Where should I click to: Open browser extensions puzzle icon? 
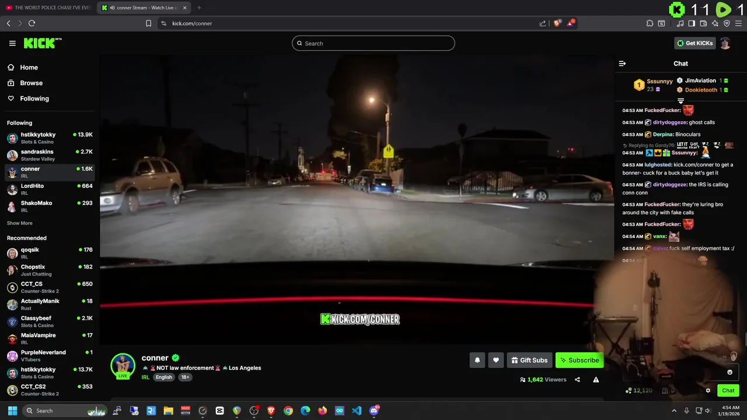(x=650, y=23)
